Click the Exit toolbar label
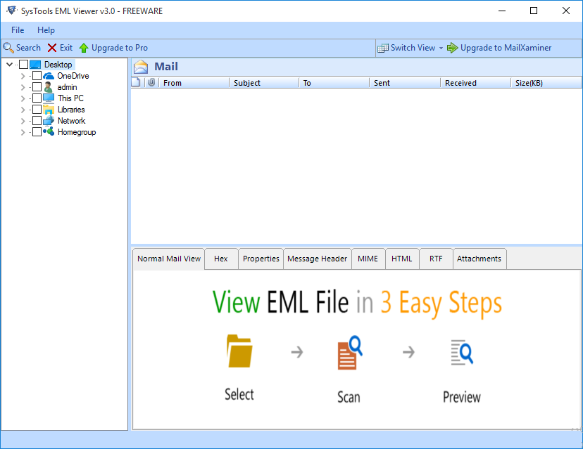 point(66,48)
